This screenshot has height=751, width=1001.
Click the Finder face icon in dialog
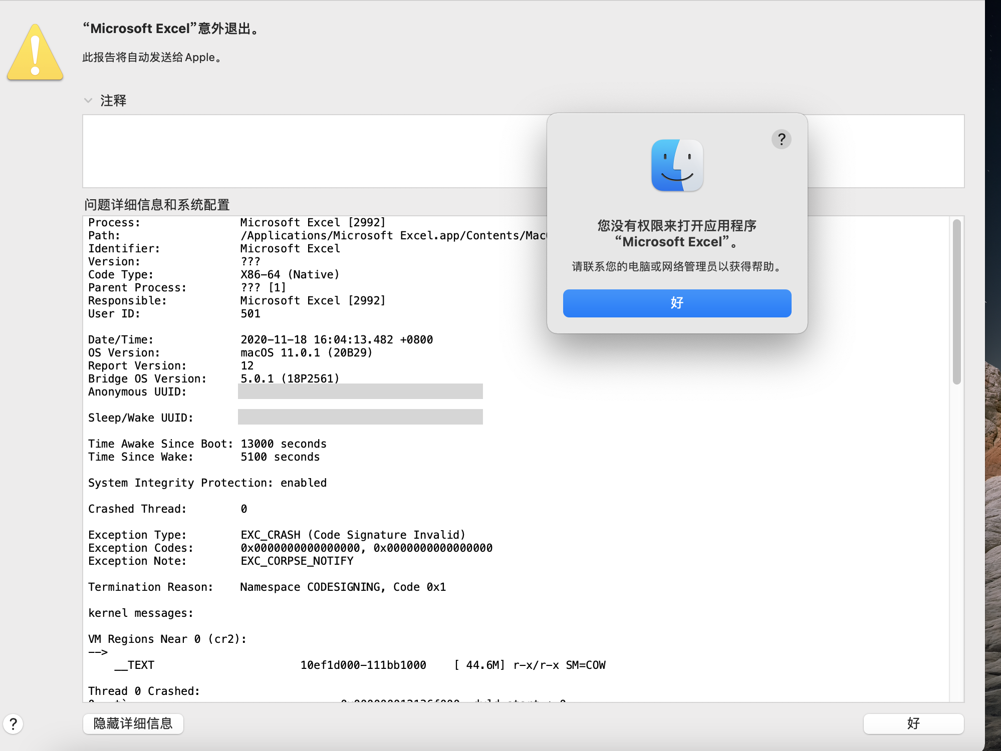tap(677, 165)
